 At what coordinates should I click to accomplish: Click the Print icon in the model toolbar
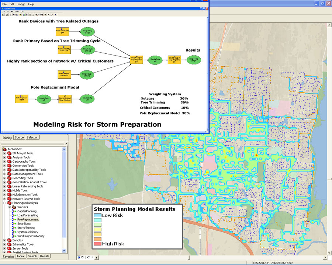pyautogui.click(x=7, y=15)
